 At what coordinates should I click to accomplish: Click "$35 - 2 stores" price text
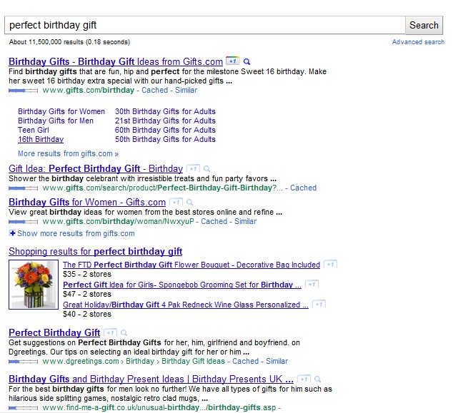coord(87,274)
